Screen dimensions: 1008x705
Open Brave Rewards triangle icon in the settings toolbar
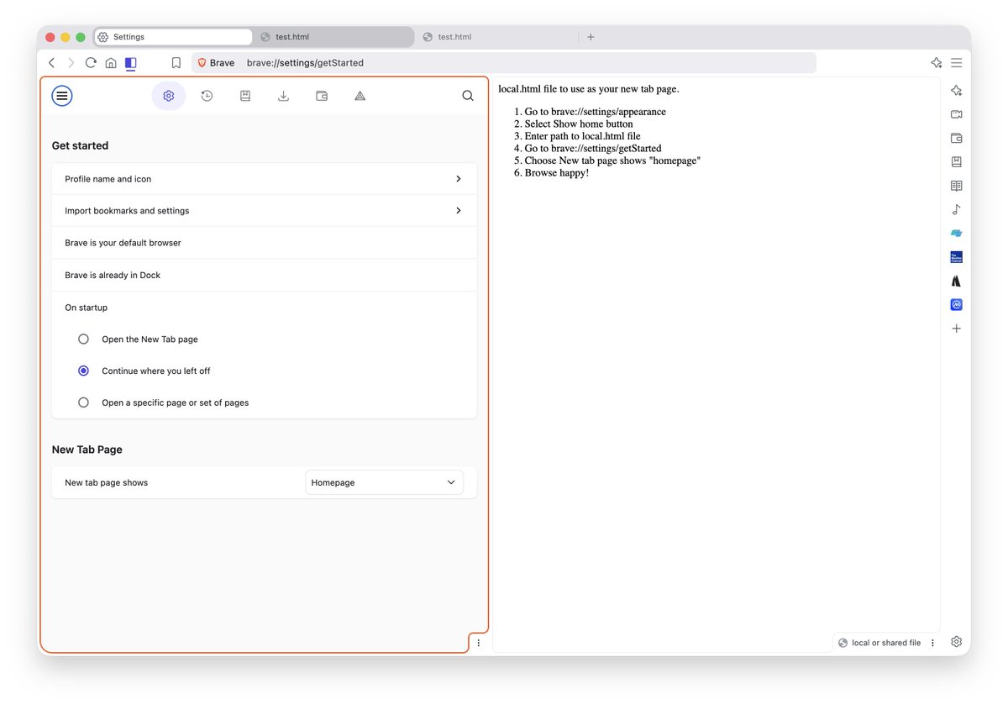point(360,96)
